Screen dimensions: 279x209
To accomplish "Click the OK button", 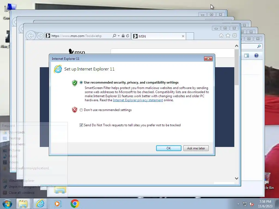I will click(x=169, y=148).
